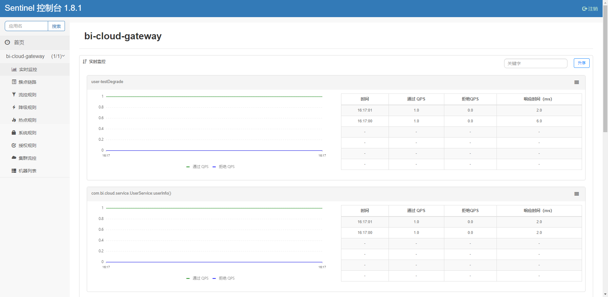
Task: Click the Sentinel 控制台 1.8.1 title
Action: coord(43,8)
